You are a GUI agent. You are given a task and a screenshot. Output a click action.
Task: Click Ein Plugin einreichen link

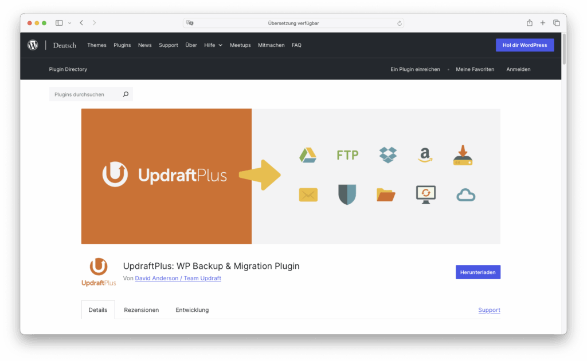[415, 69]
